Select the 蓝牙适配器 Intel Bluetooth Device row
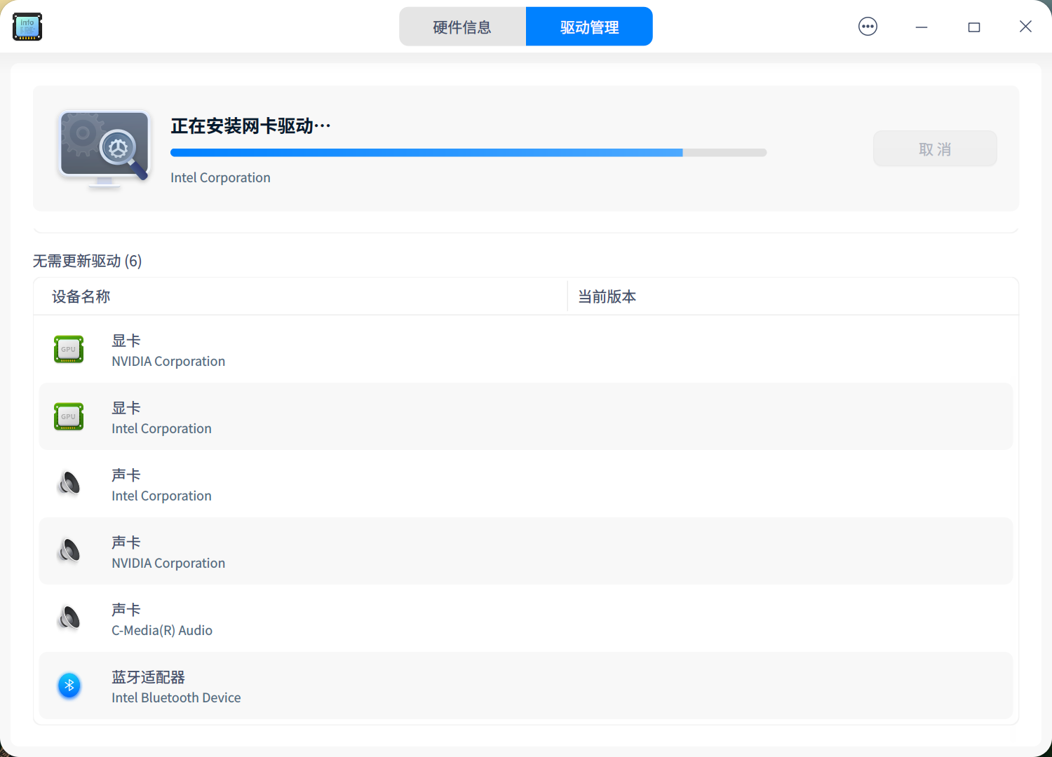The height and width of the screenshot is (757, 1052). coord(526,686)
